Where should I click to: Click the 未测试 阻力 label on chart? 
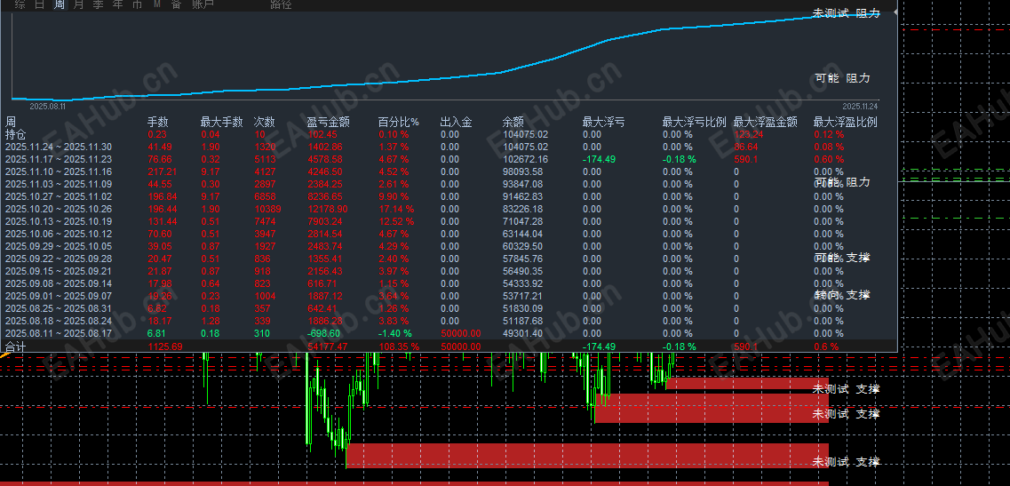[x=847, y=13]
